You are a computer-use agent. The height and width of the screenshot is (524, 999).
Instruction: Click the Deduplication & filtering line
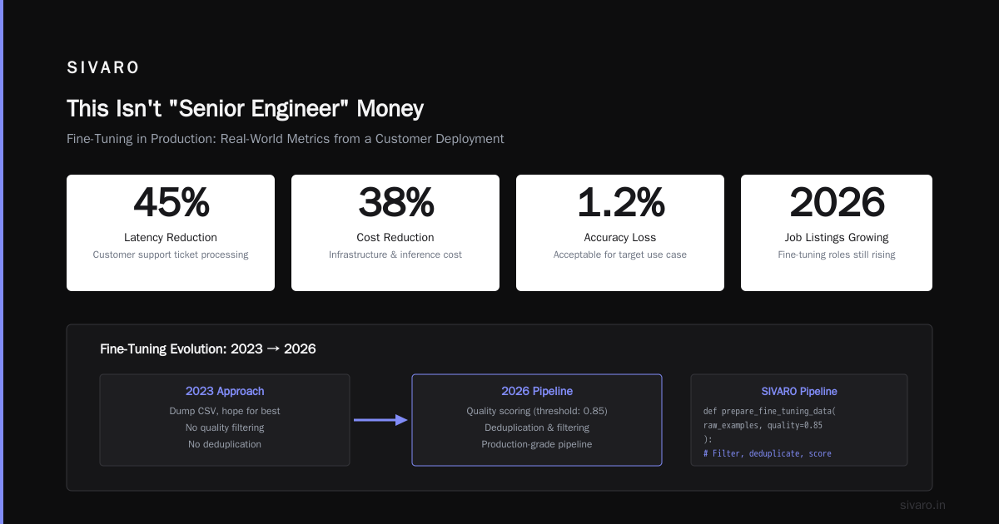[537, 428]
